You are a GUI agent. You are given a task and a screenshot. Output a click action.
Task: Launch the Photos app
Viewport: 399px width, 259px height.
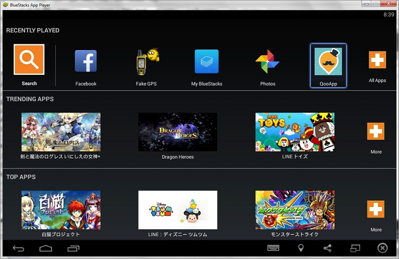click(x=267, y=61)
